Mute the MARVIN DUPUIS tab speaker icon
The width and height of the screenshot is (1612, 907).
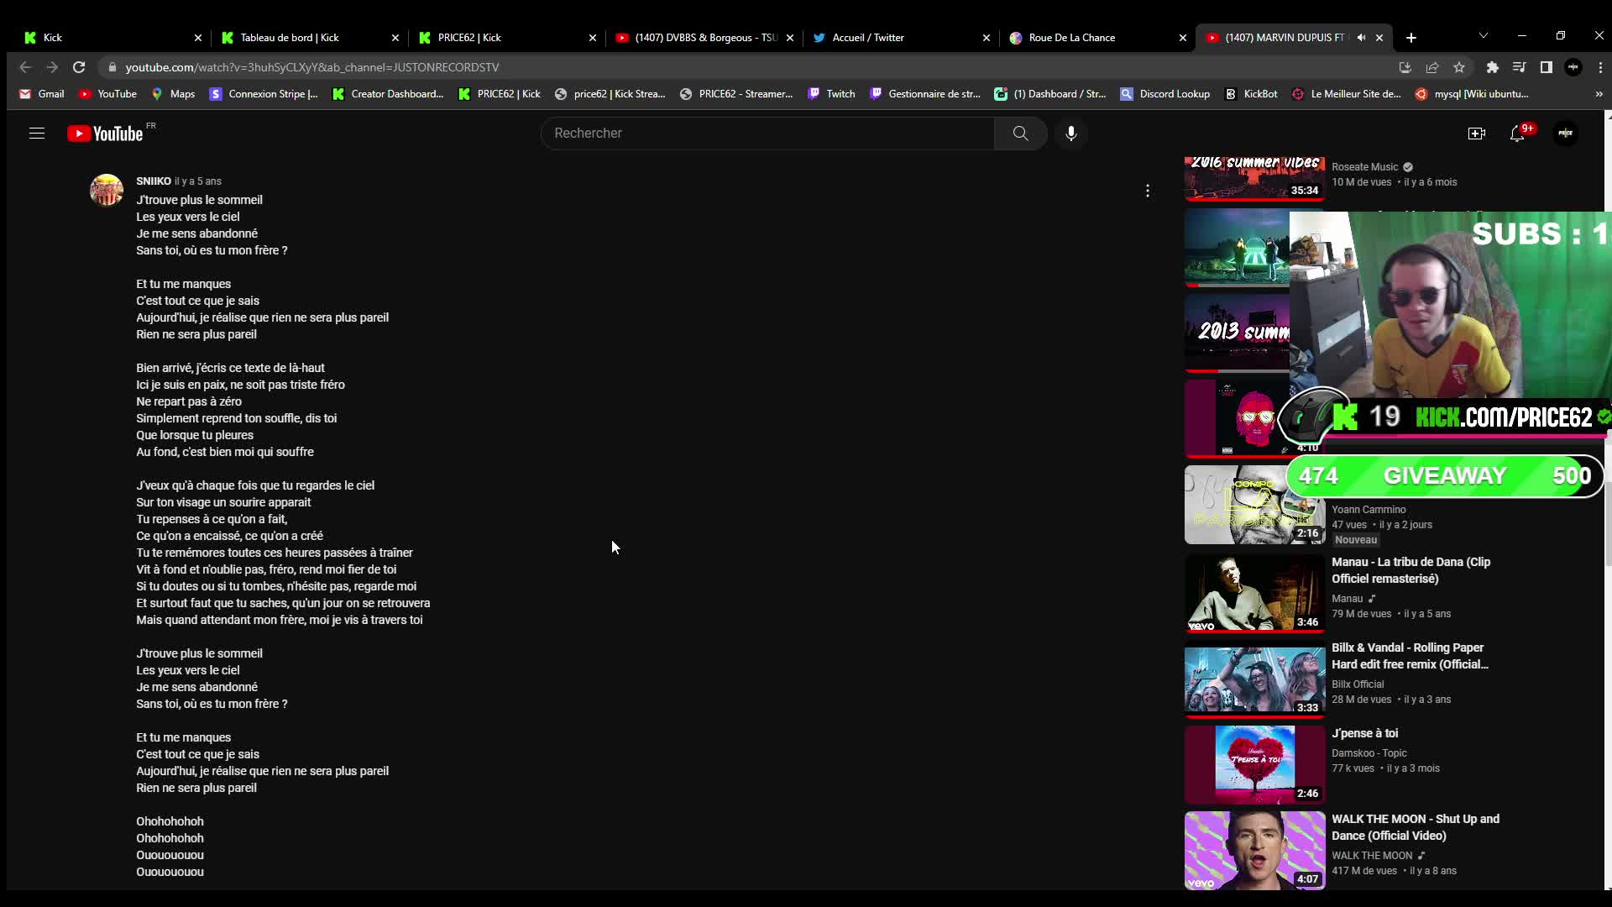[x=1361, y=38]
